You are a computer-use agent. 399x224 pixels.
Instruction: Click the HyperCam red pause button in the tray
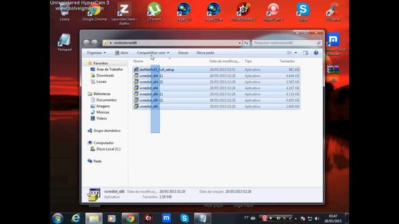click(264, 218)
